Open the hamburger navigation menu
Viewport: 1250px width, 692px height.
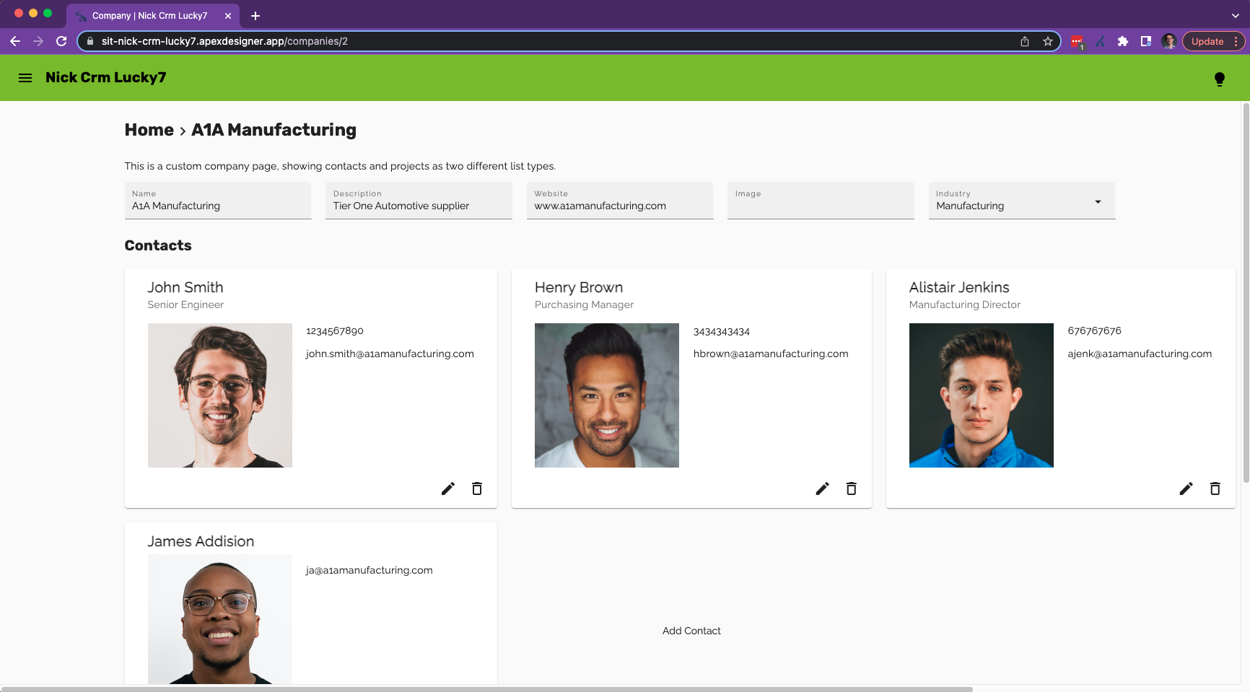pyautogui.click(x=25, y=78)
